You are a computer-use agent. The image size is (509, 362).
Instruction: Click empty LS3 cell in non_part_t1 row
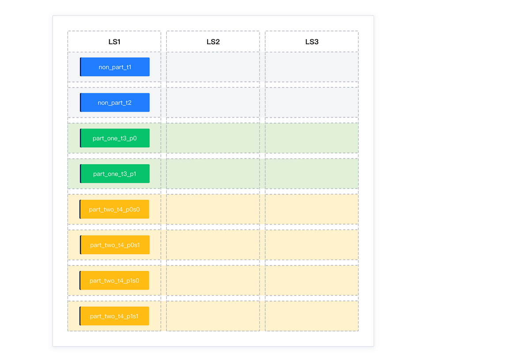coord(311,67)
